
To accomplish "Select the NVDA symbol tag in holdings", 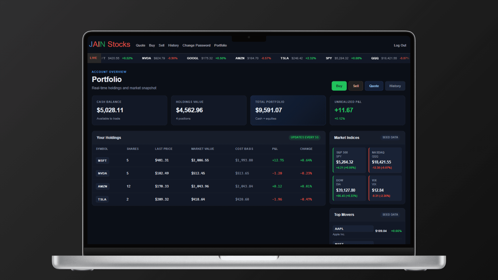I will pyautogui.click(x=102, y=173).
